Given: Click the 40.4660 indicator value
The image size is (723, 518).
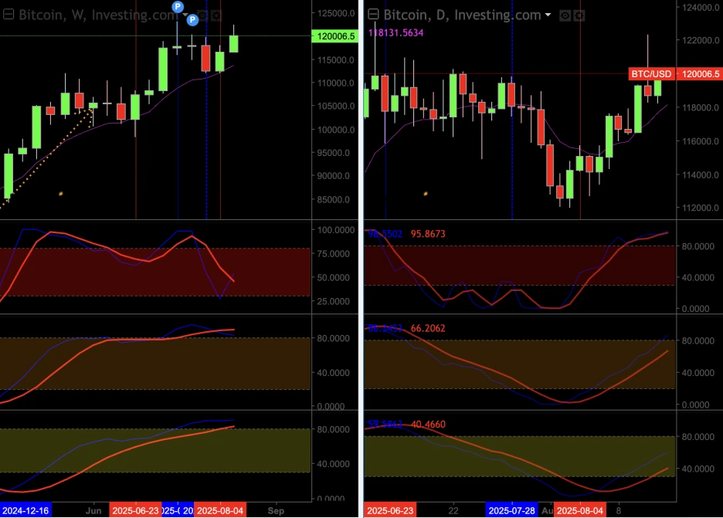Looking at the screenshot, I should click(x=428, y=424).
